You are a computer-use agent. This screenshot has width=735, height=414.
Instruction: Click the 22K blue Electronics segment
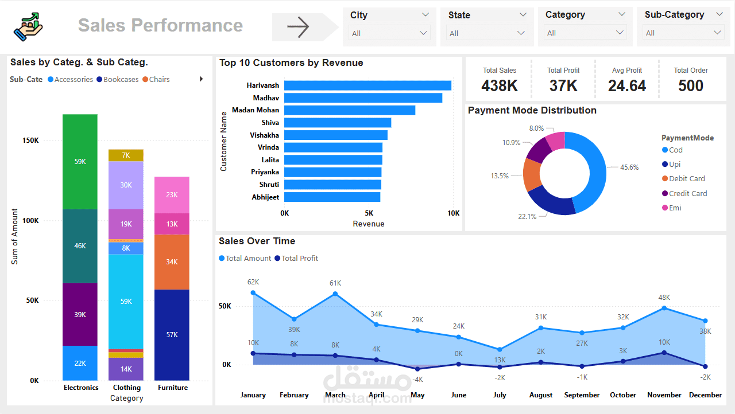pyautogui.click(x=80, y=363)
